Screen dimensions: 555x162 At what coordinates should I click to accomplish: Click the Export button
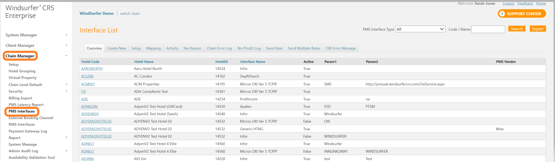538,29
